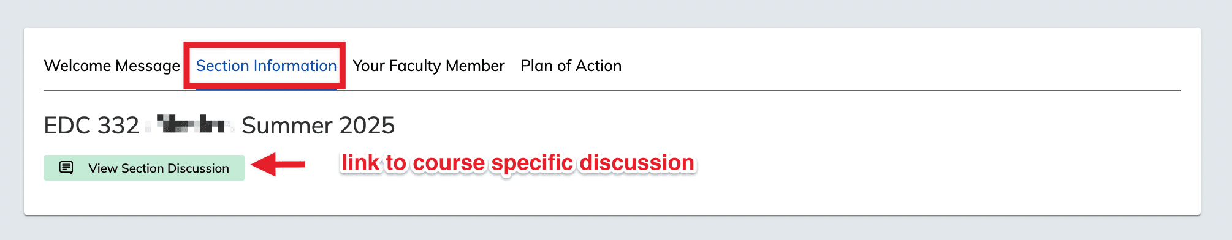The width and height of the screenshot is (1232, 240).
Task: Go to the Plan of Action tab
Action: [x=571, y=66]
